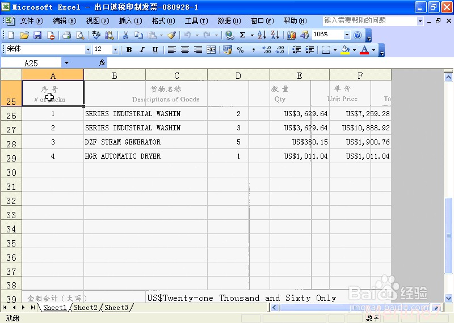
Task: Open Print Preview icon
Action: point(80,35)
